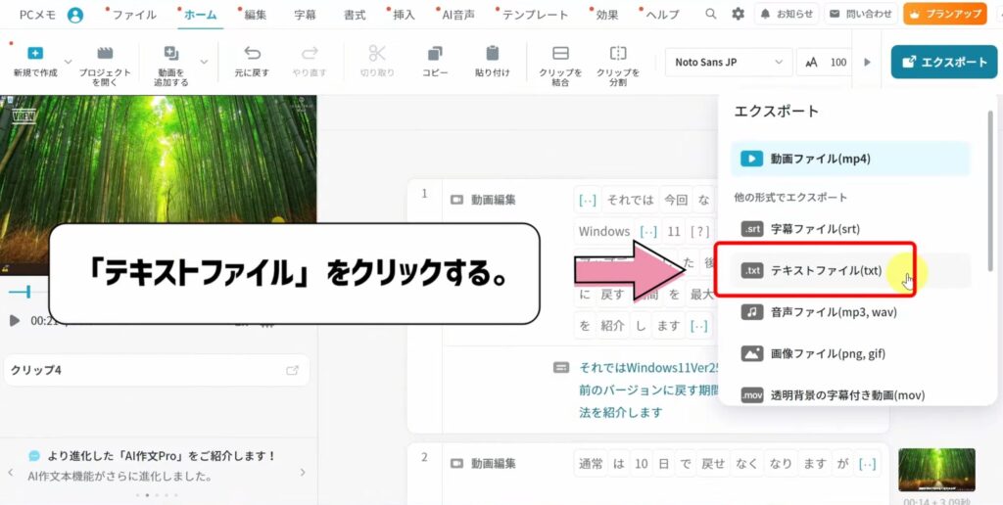
Task: Click the search magnifier icon
Action: [710, 15]
